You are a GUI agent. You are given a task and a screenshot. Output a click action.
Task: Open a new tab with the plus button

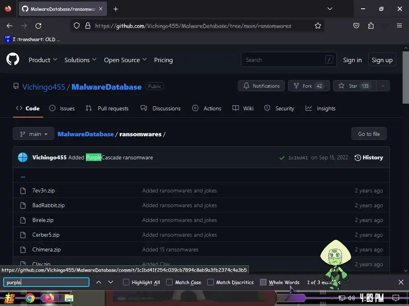[115, 9]
